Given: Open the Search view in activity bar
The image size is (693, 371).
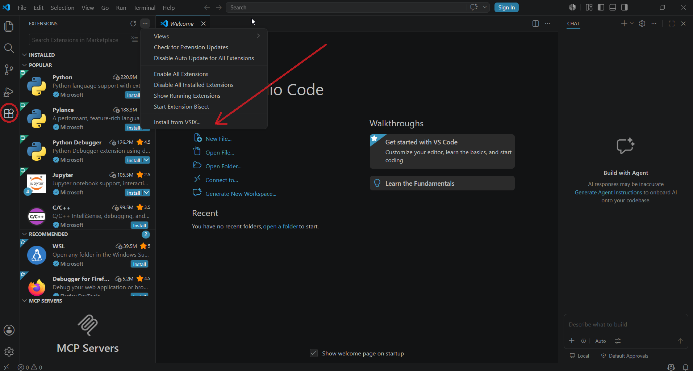Looking at the screenshot, I should [9, 48].
